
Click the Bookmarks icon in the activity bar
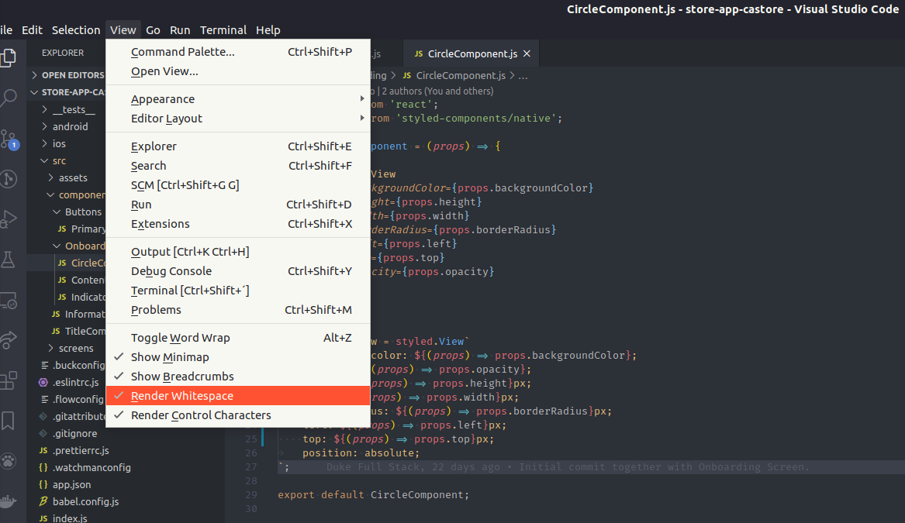click(x=9, y=421)
